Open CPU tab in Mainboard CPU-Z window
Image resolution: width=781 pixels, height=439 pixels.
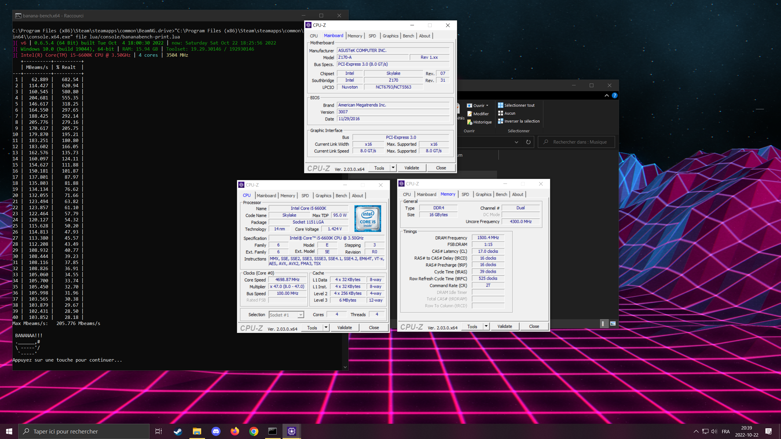(314, 36)
